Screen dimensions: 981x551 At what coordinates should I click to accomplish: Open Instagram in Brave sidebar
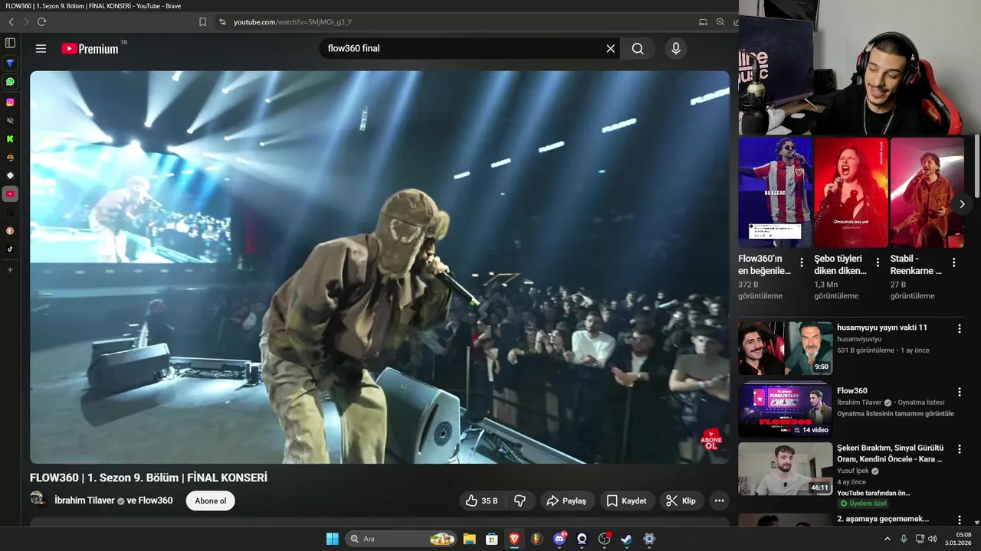tap(10, 102)
